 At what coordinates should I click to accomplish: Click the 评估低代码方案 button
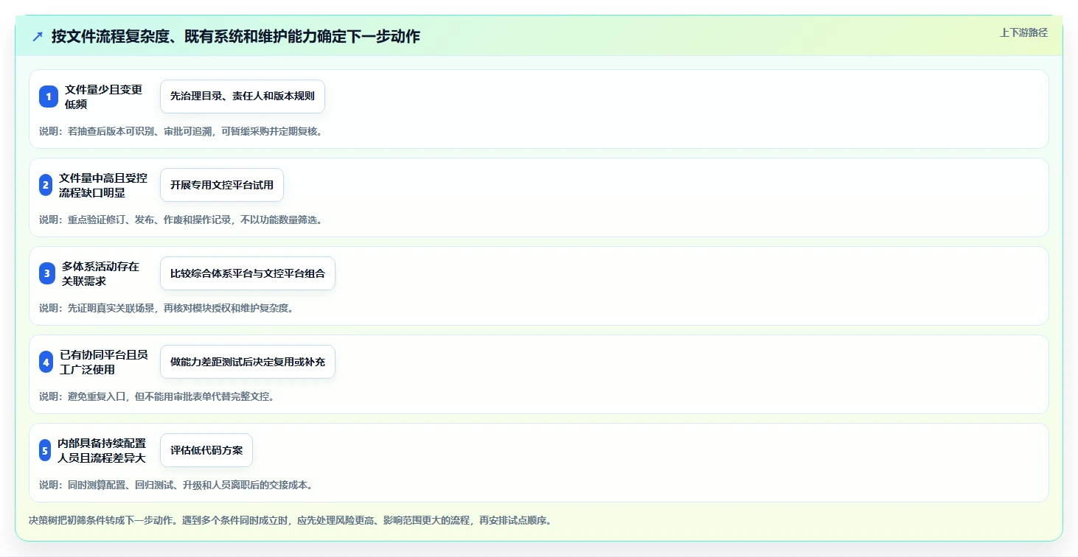(x=206, y=450)
